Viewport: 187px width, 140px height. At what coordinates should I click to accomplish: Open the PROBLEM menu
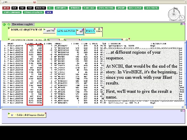(40, 8)
